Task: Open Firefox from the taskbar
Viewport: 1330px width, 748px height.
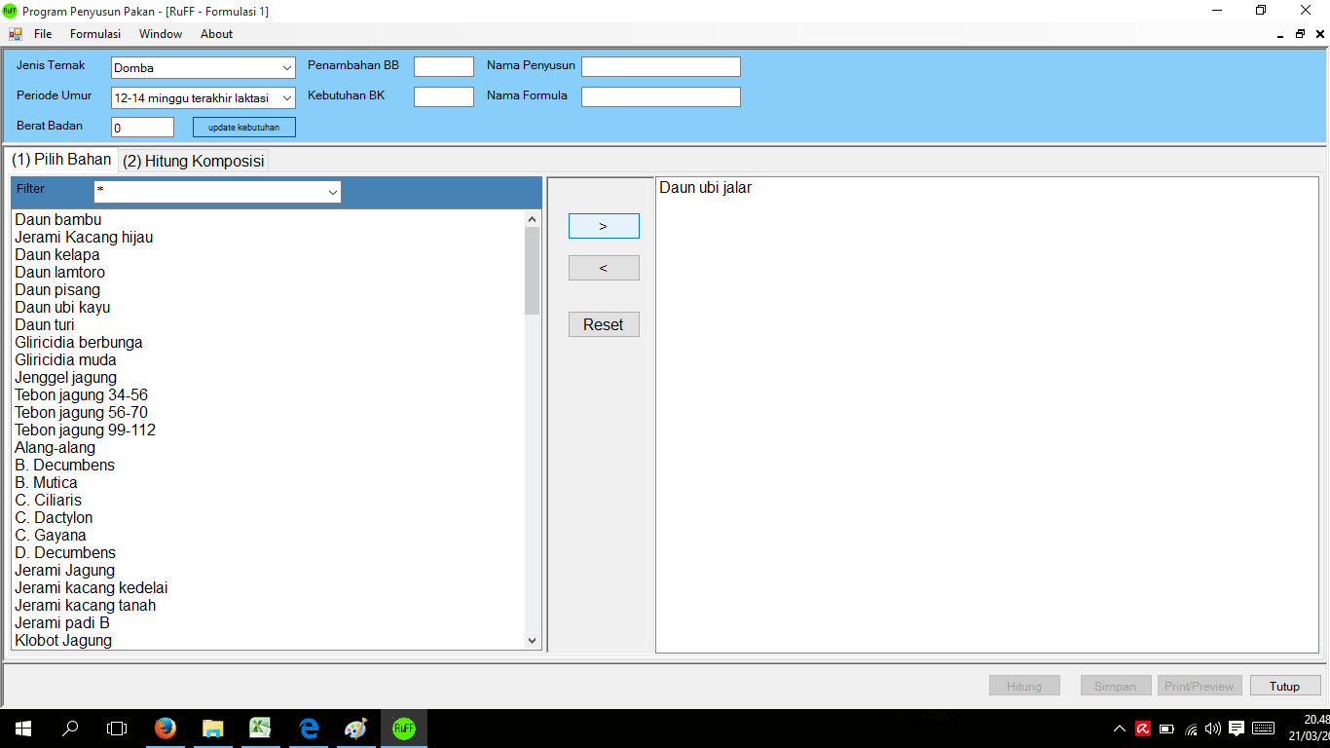Action: (166, 728)
